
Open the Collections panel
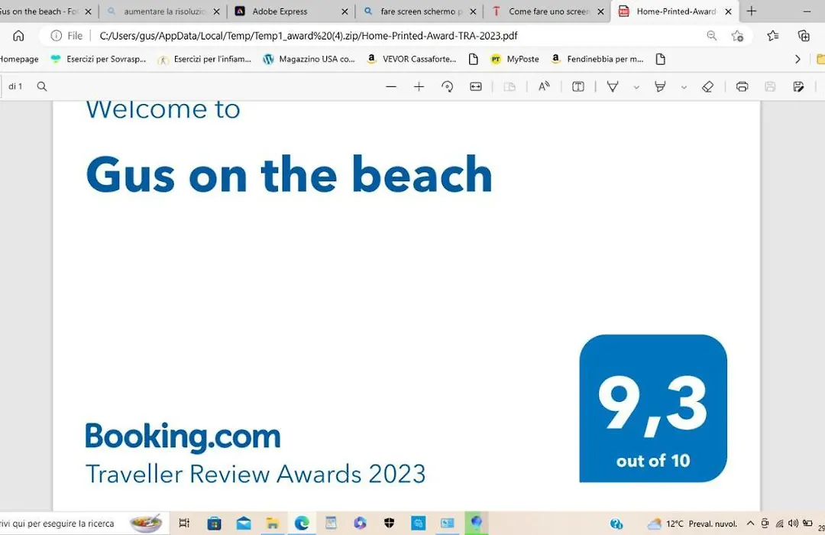click(804, 36)
